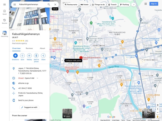Click Banshoji temple marker
162x121 pixels.
pyautogui.click(x=72, y=95)
